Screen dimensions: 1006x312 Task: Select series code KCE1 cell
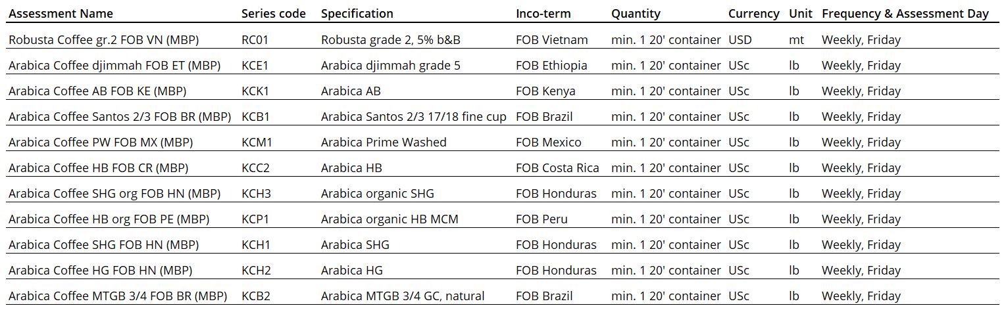[x=256, y=66]
